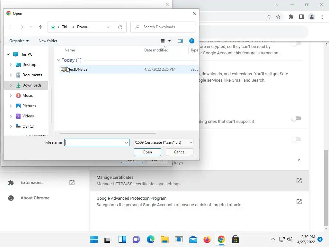Select the NextDNS.cer file
Screen dimensions: 329x247
[129, 69]
